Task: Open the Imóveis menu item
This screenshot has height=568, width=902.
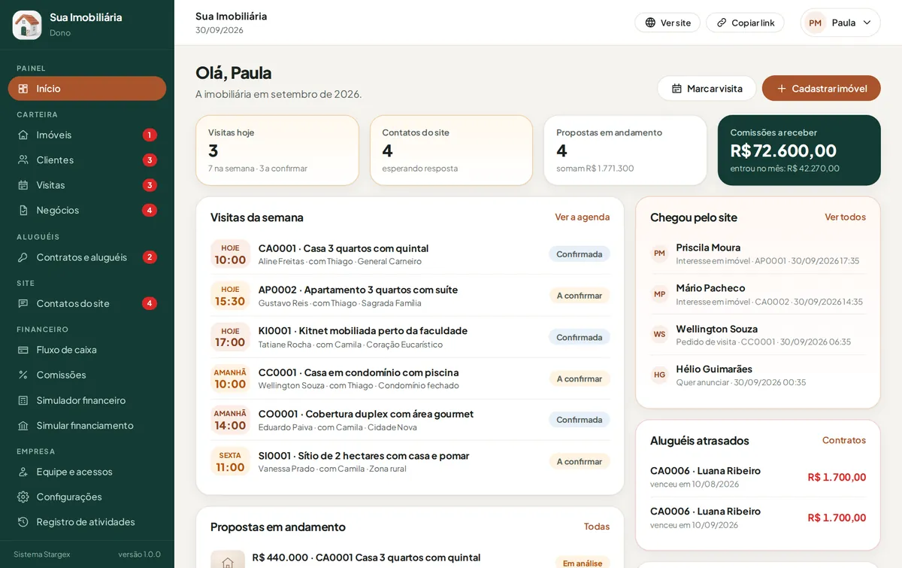Action: (x=87, y=135)
